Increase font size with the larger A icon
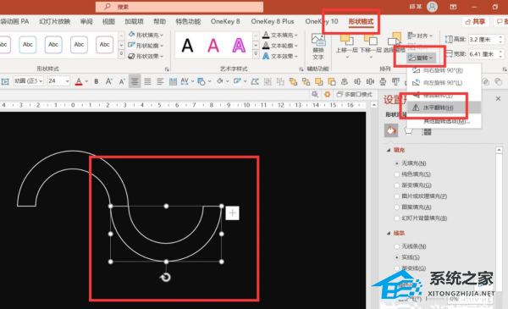The height and width of the screenshot is (309, 508). [109, 81]
